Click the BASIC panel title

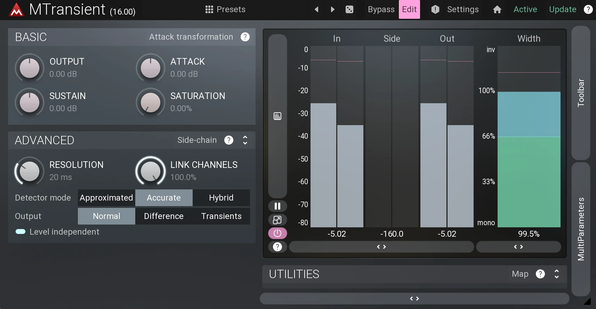coord(31,37)
